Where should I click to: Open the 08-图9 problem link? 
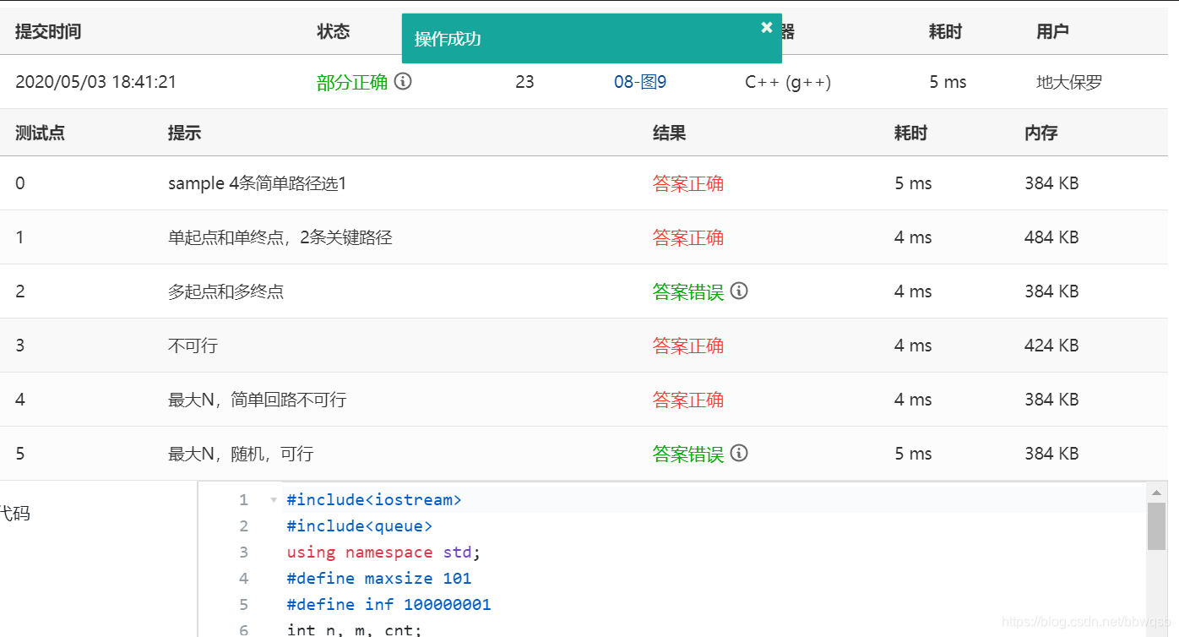[640, 82]
